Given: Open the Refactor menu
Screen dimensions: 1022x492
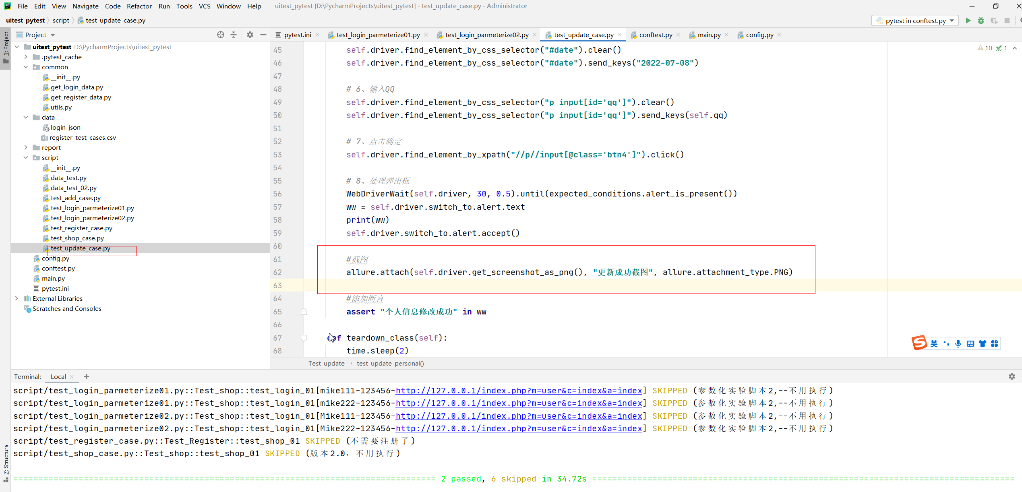Looking at the screenshot, I should pos(139,6).
